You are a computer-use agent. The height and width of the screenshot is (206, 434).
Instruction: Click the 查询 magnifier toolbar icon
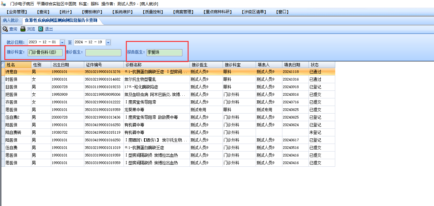5,29
